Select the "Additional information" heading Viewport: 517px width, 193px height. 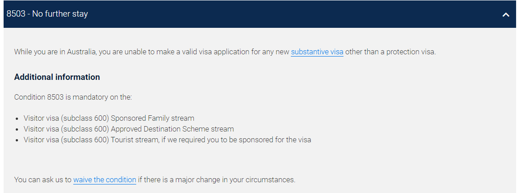[57, 77]
